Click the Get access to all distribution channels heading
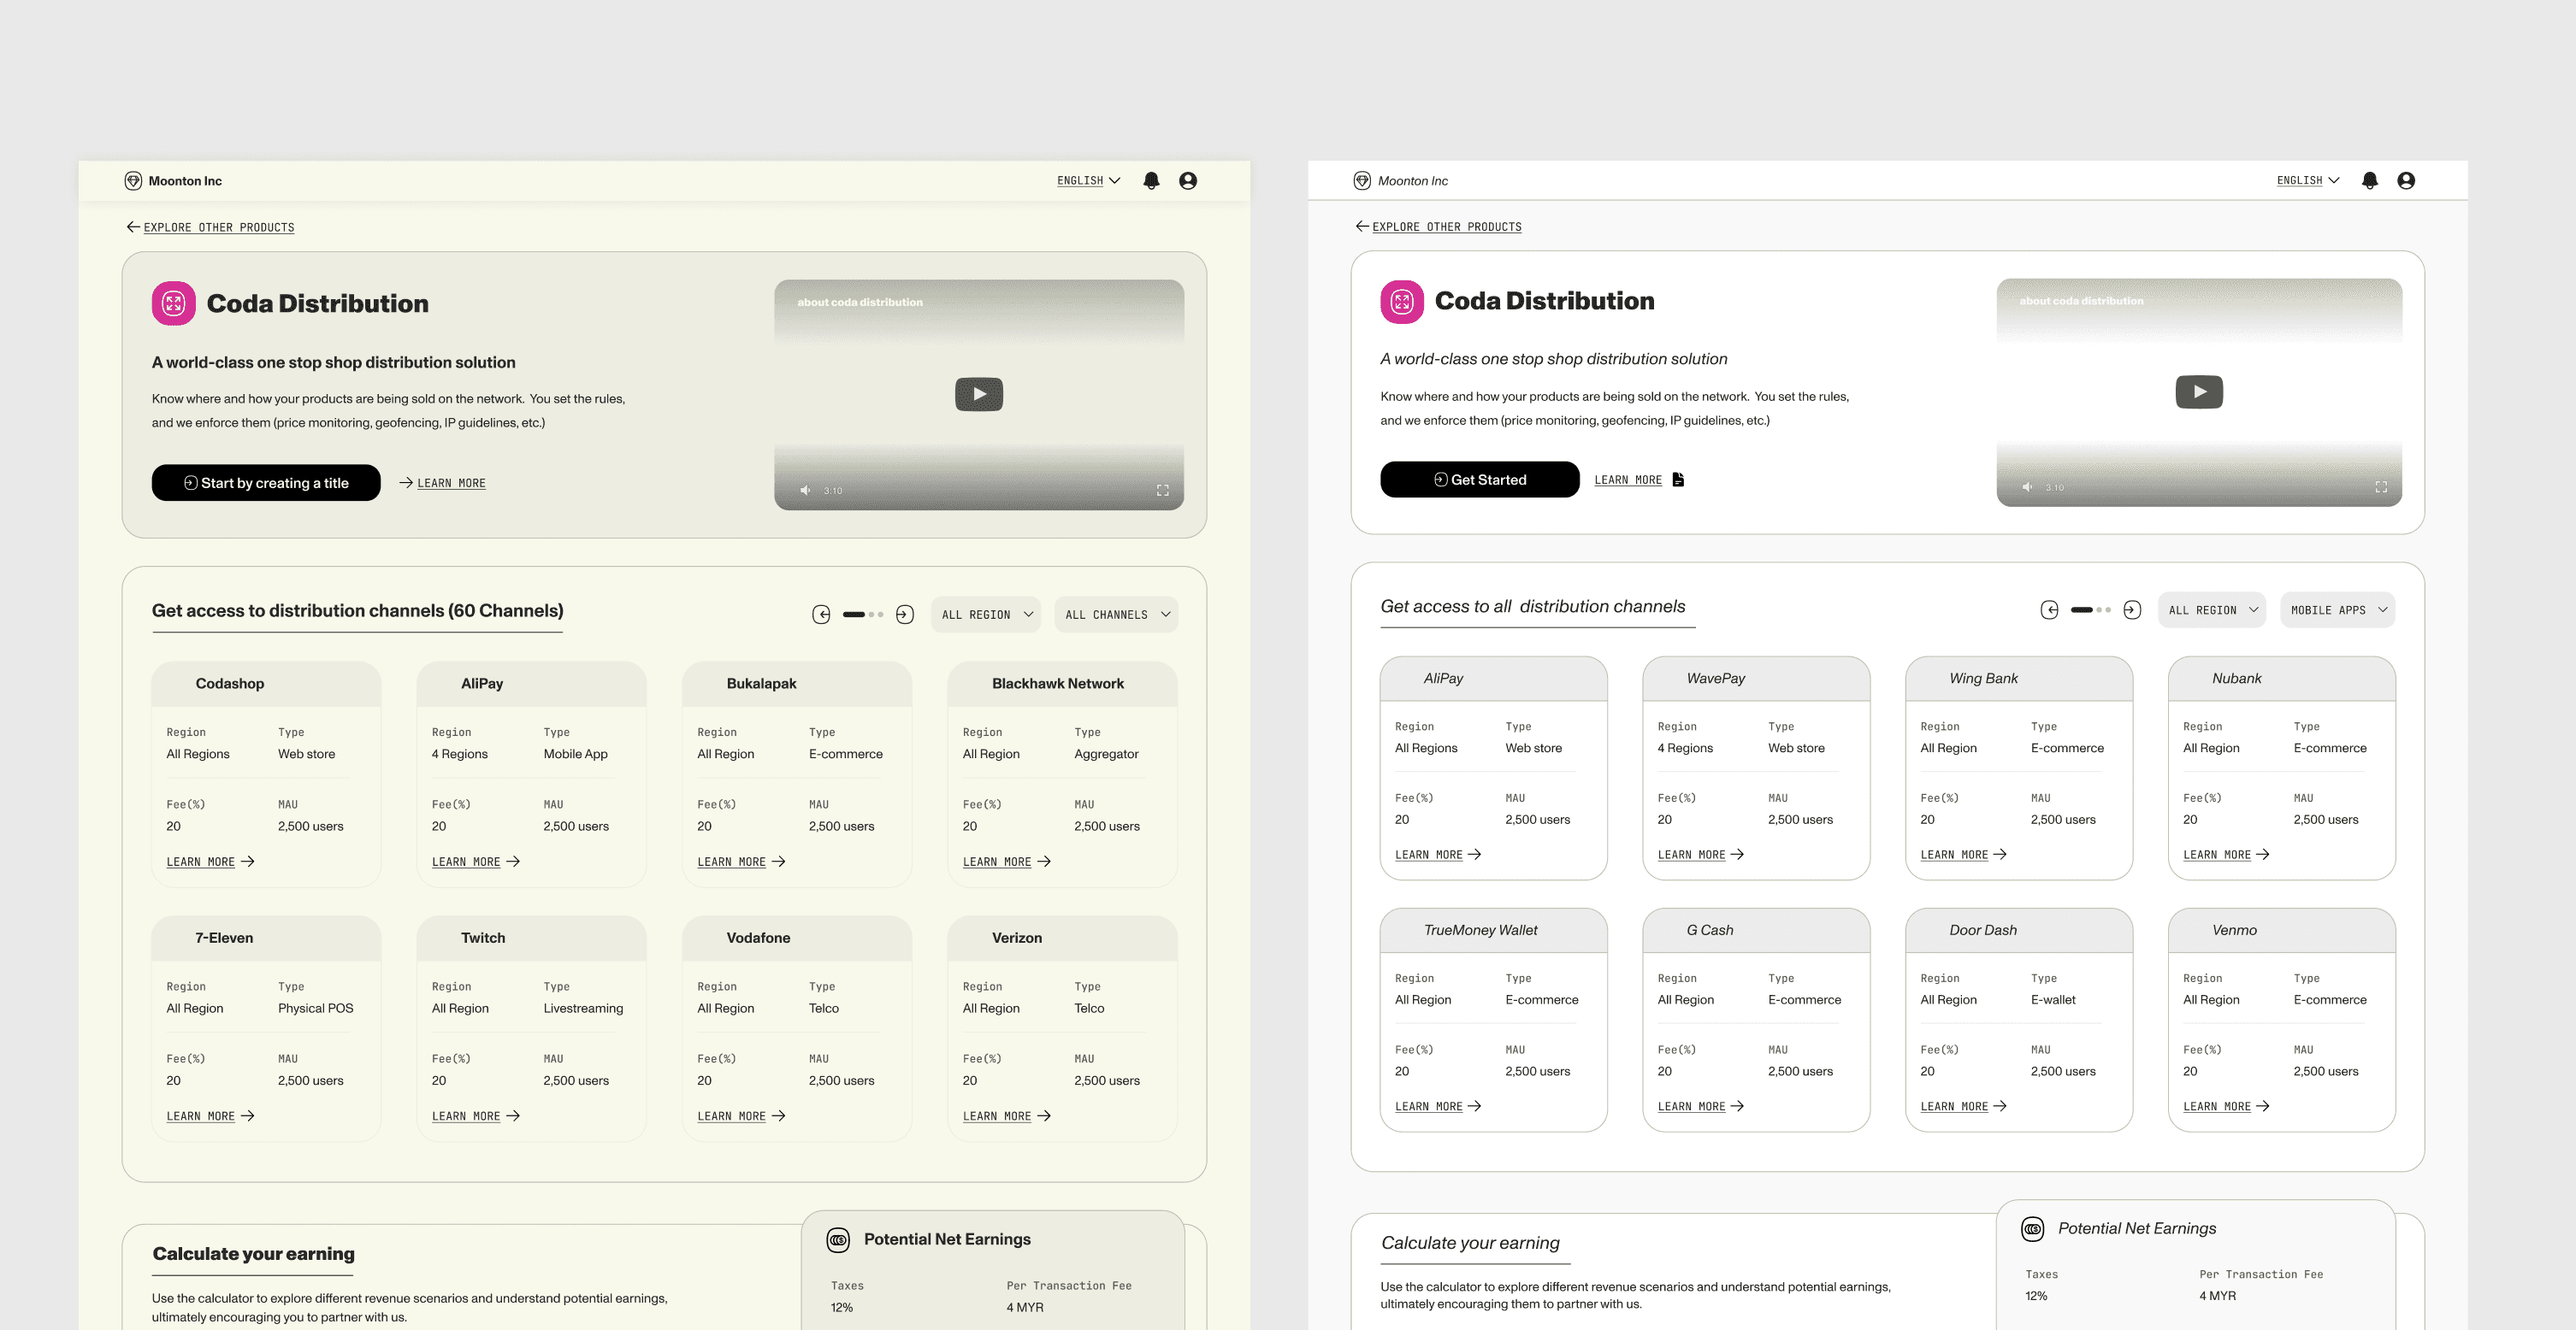2576x1330 pixels. tap(1533, 607)
